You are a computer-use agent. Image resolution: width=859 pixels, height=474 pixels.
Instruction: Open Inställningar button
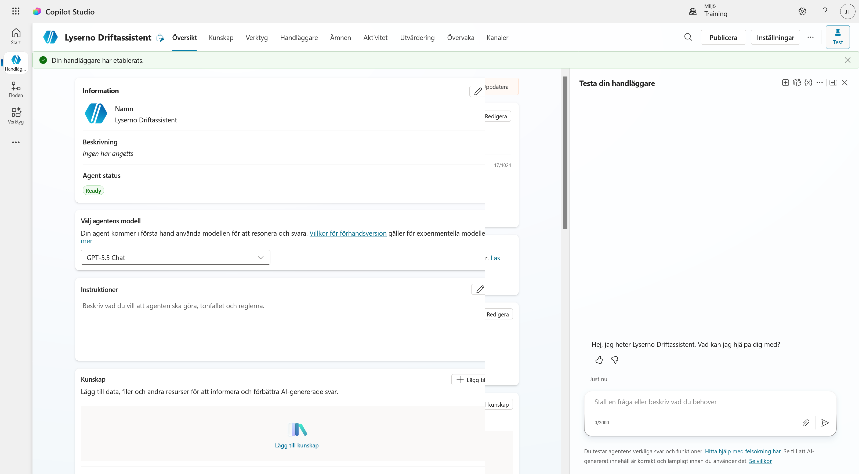pos(775,37)
